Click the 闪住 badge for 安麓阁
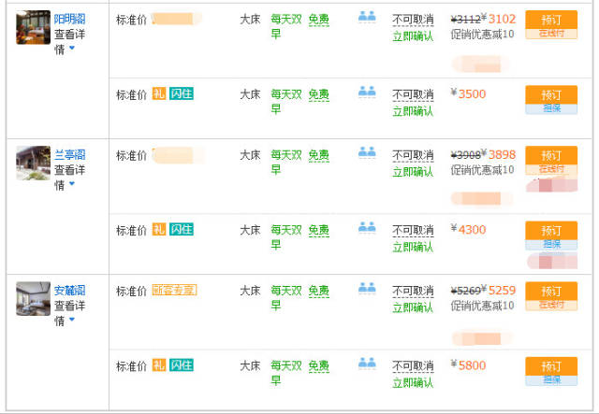 pos(182,365)
